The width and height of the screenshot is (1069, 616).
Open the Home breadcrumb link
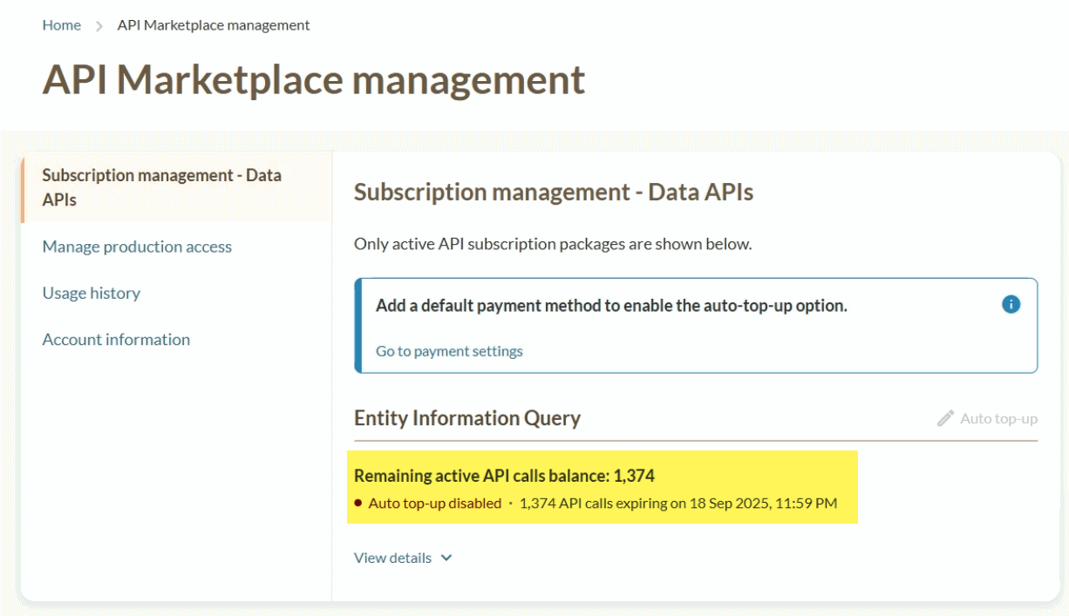click(62, 25)
